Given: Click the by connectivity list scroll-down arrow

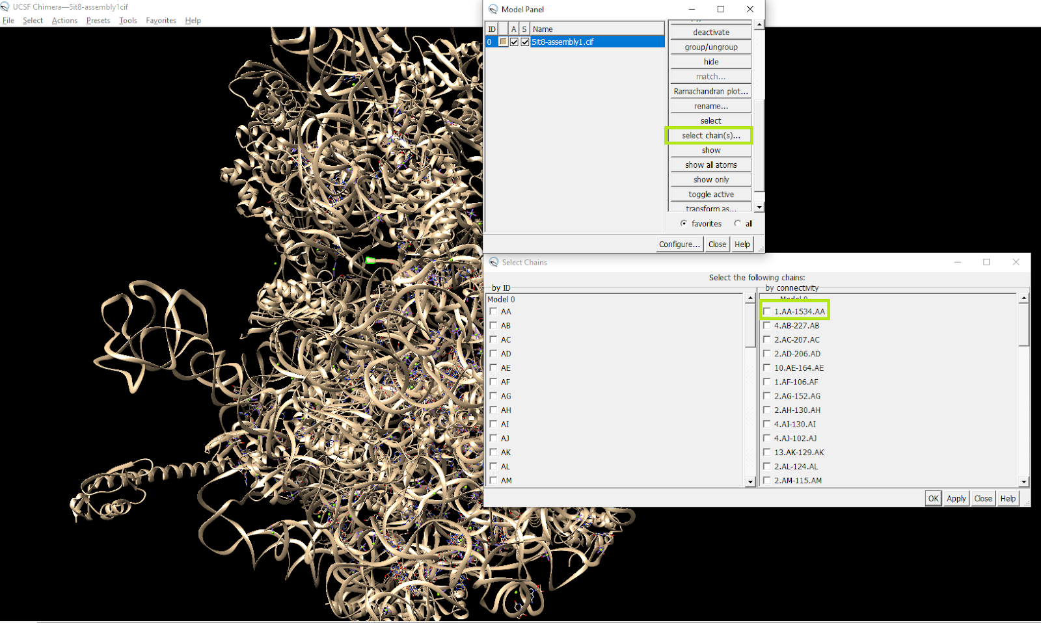Looking at the screenshot, I should (x=1024, y=482).
